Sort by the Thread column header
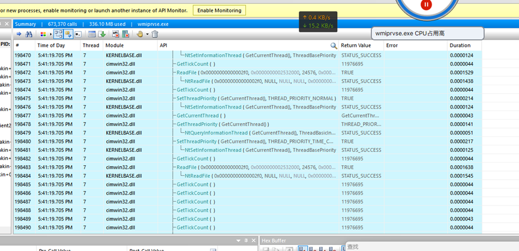519x251 pixels. pyautogui.click(x=92, y=46)
